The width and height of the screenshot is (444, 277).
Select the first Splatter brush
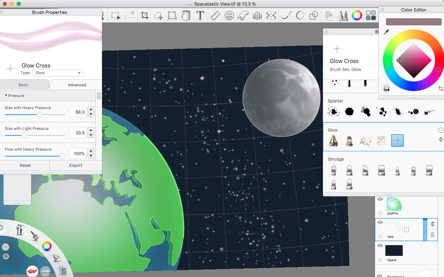point(334,111)
